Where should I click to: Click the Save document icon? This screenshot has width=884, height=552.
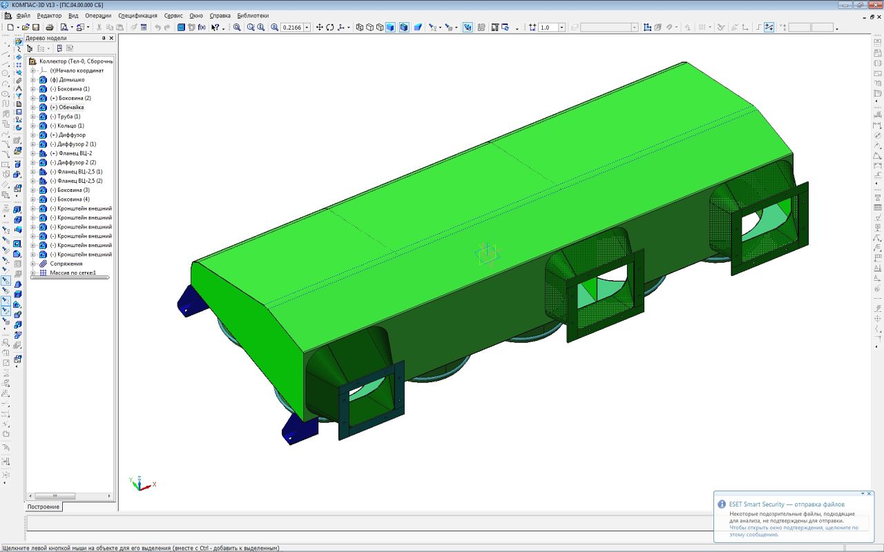(x=36, y=28)
